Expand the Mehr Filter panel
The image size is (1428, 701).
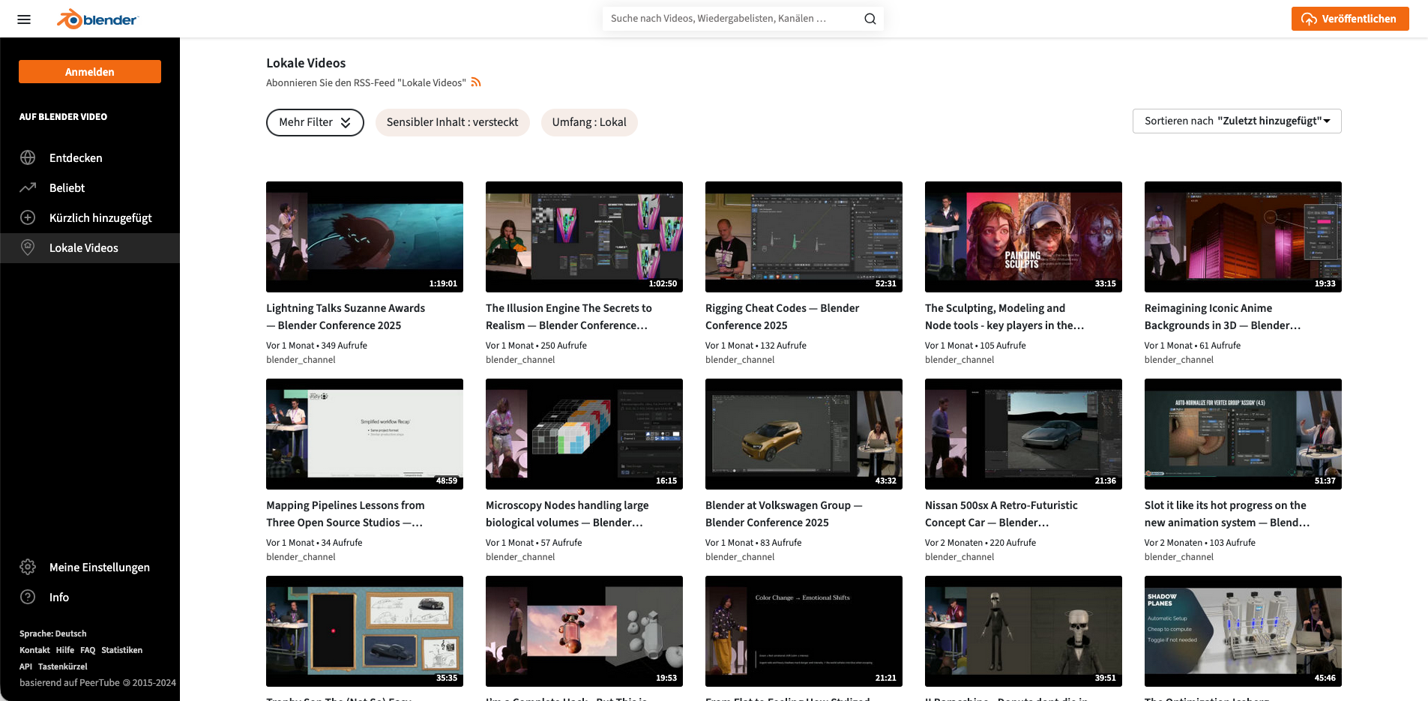pos(315,122)
